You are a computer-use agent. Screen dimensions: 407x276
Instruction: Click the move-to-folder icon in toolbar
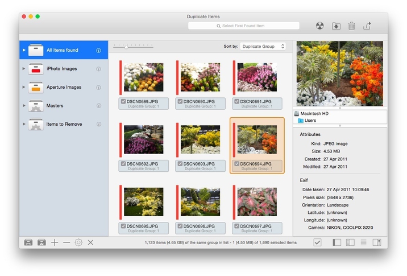coord(336,26)
